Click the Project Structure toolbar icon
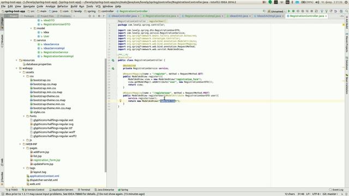 [x=341, y=11]
